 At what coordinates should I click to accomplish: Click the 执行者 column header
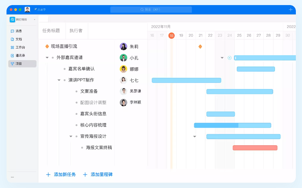tap(76, 31)
